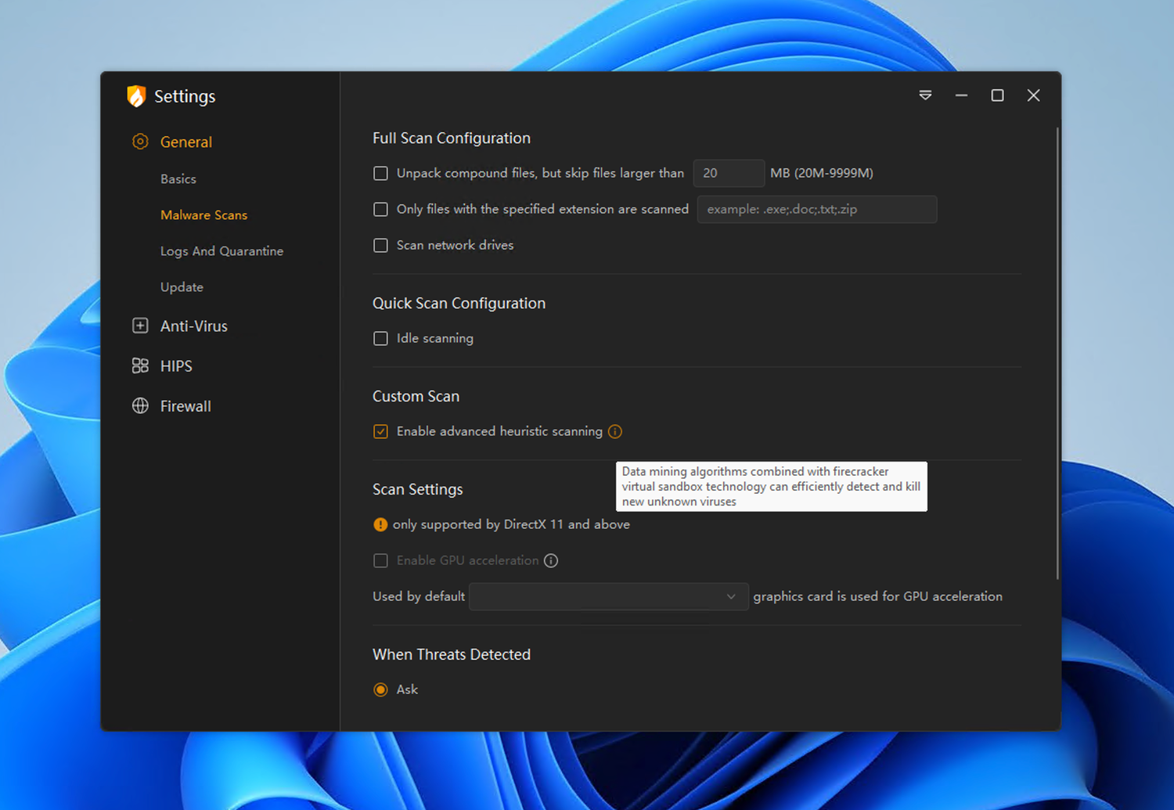Click the orange DirectX warning icon
The image size is (1174, 810).
[x=380, y=524]
